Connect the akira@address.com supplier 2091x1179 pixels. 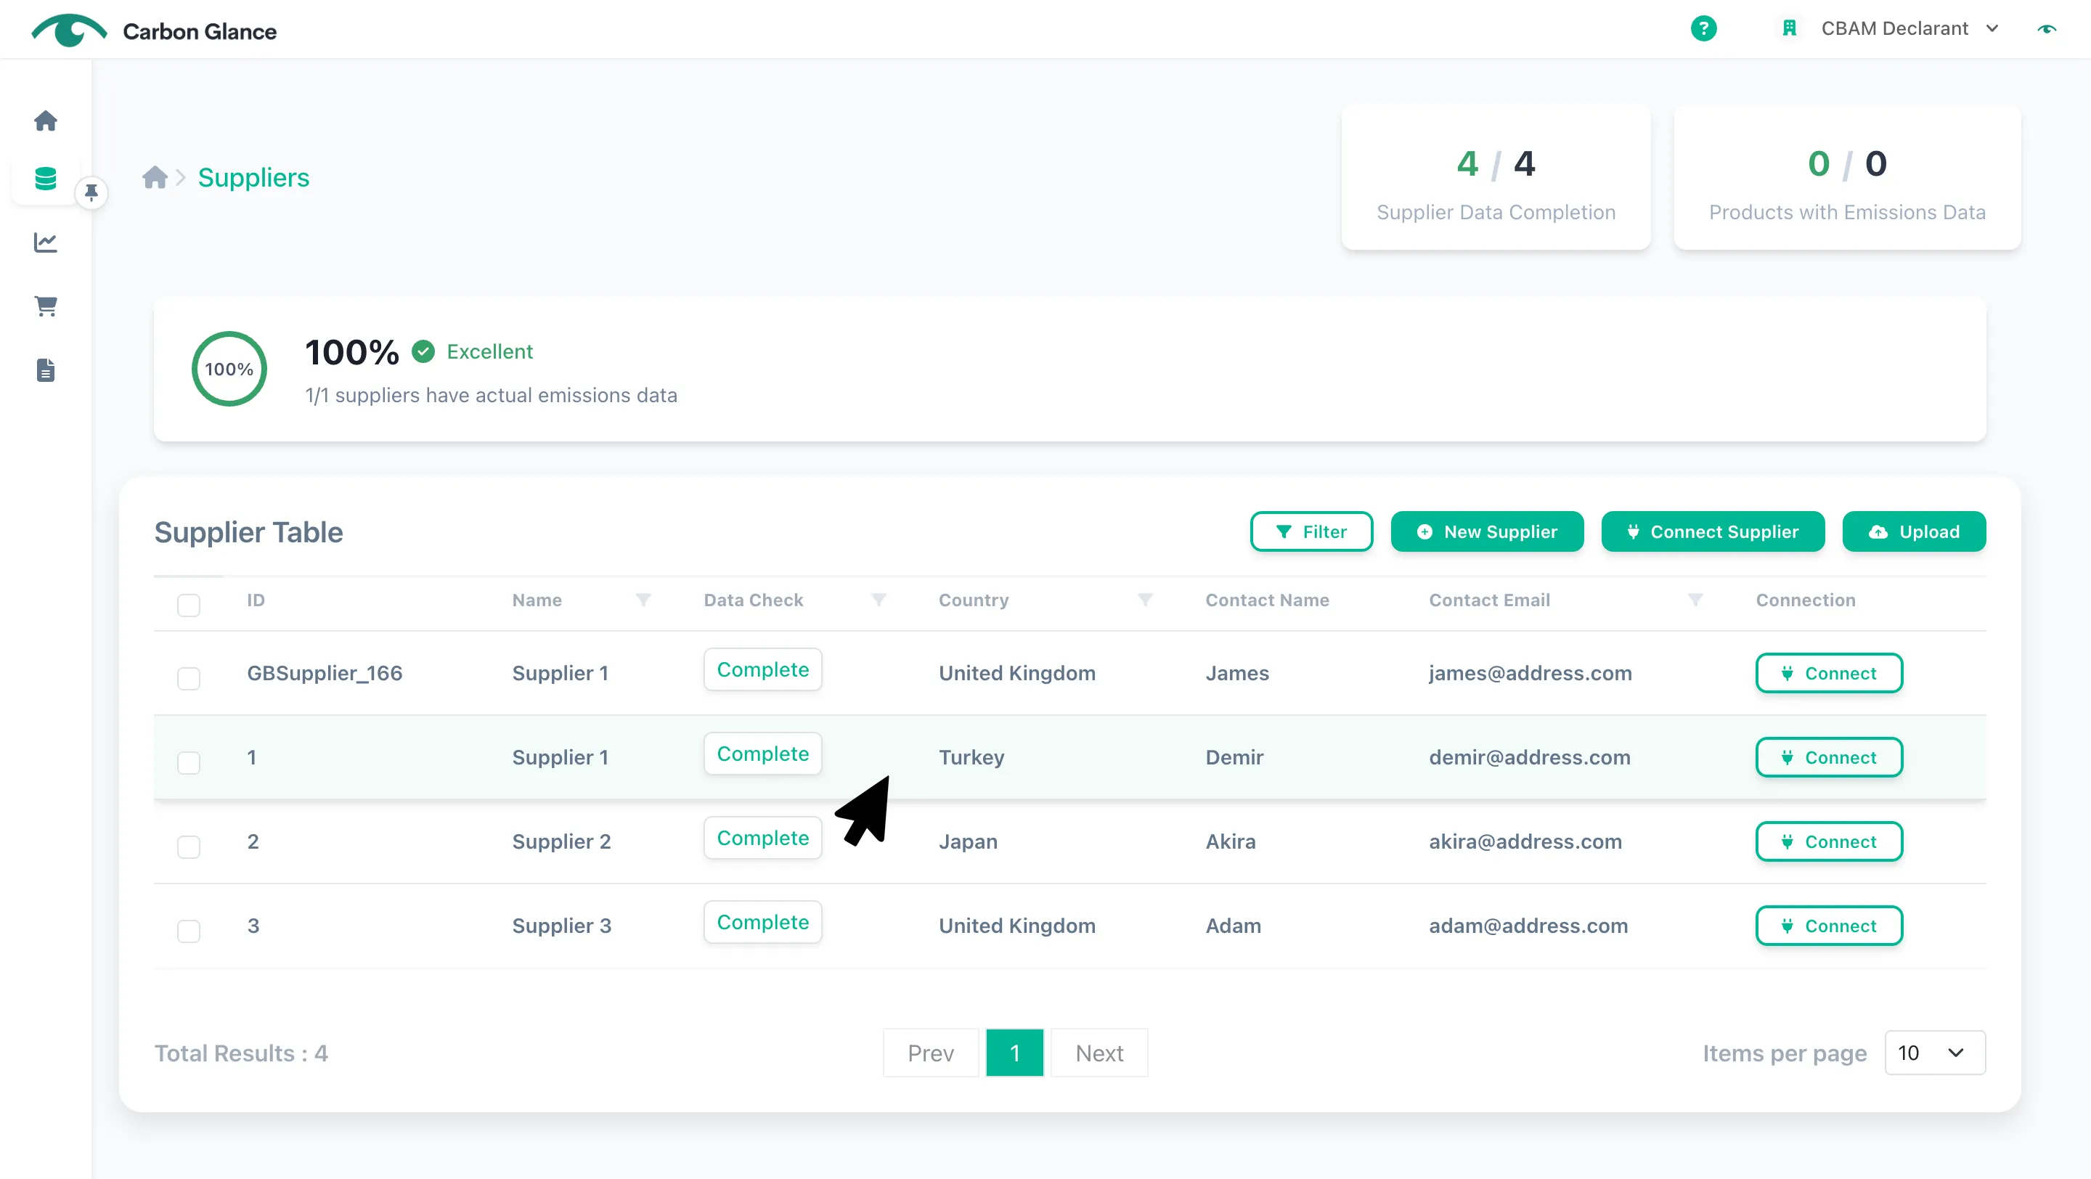tap(1829, 841)
